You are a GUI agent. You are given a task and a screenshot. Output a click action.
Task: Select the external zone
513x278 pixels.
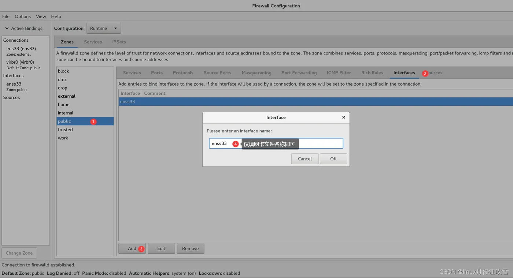click(85, 96)
